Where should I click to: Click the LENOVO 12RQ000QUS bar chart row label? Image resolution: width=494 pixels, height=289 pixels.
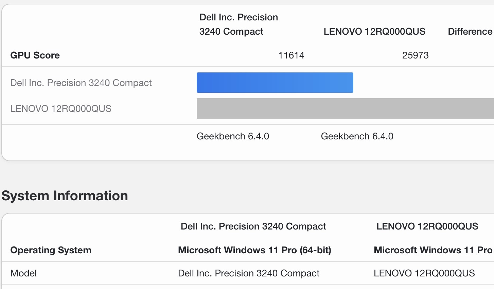61,109
